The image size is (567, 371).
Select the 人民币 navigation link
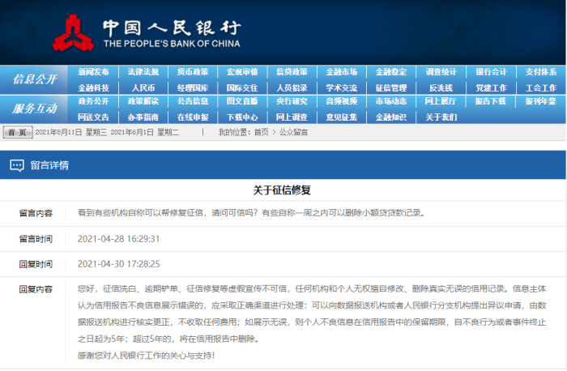pos(143,87)
